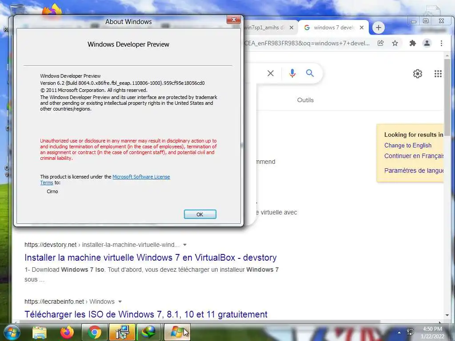This screenshot has width=455, height=341.
Task: Click the Chrome address bar URL
Action: coord(307,43)
